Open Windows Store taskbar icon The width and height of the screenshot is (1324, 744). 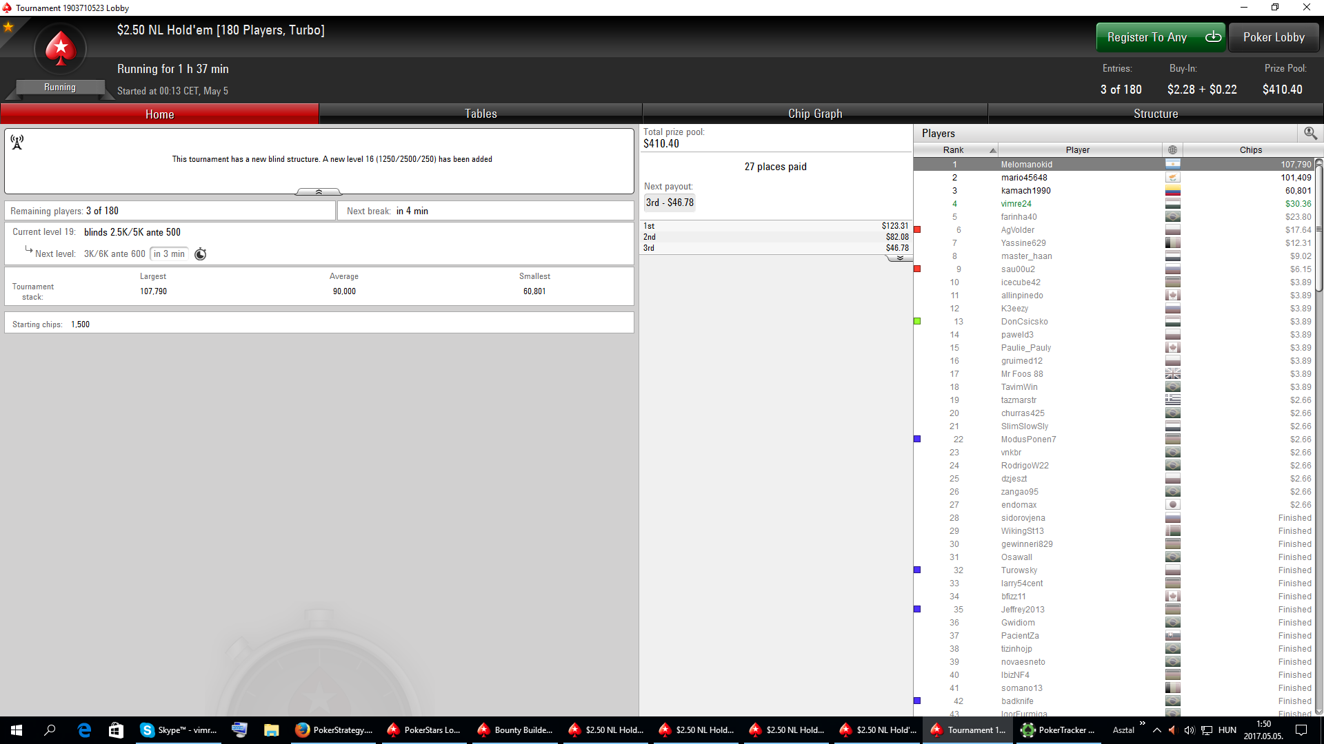click(x=116, y=730)
